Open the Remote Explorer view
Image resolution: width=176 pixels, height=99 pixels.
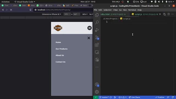[x=97, y=52]
